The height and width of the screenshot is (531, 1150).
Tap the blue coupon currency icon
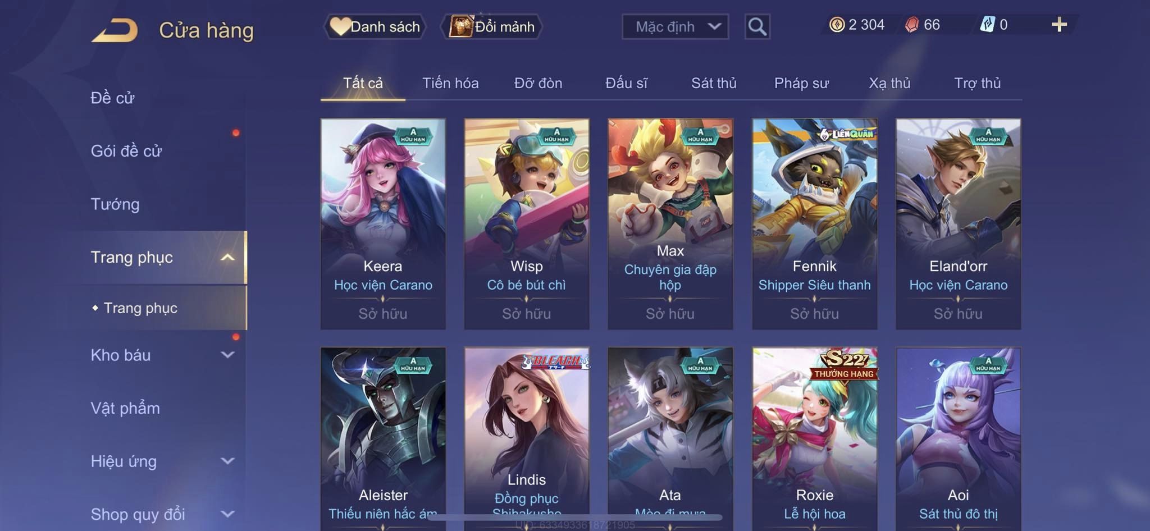[x=987, y=25]
